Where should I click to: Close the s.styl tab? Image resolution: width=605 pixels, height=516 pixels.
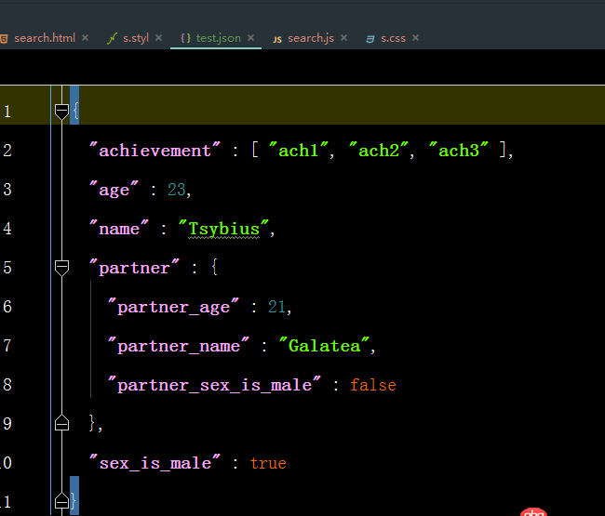[158, 38]
